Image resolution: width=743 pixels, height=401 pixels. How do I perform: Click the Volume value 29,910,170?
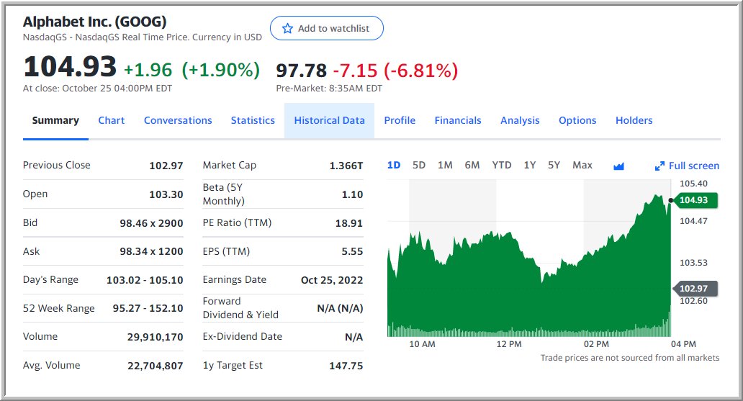[155, 337]
